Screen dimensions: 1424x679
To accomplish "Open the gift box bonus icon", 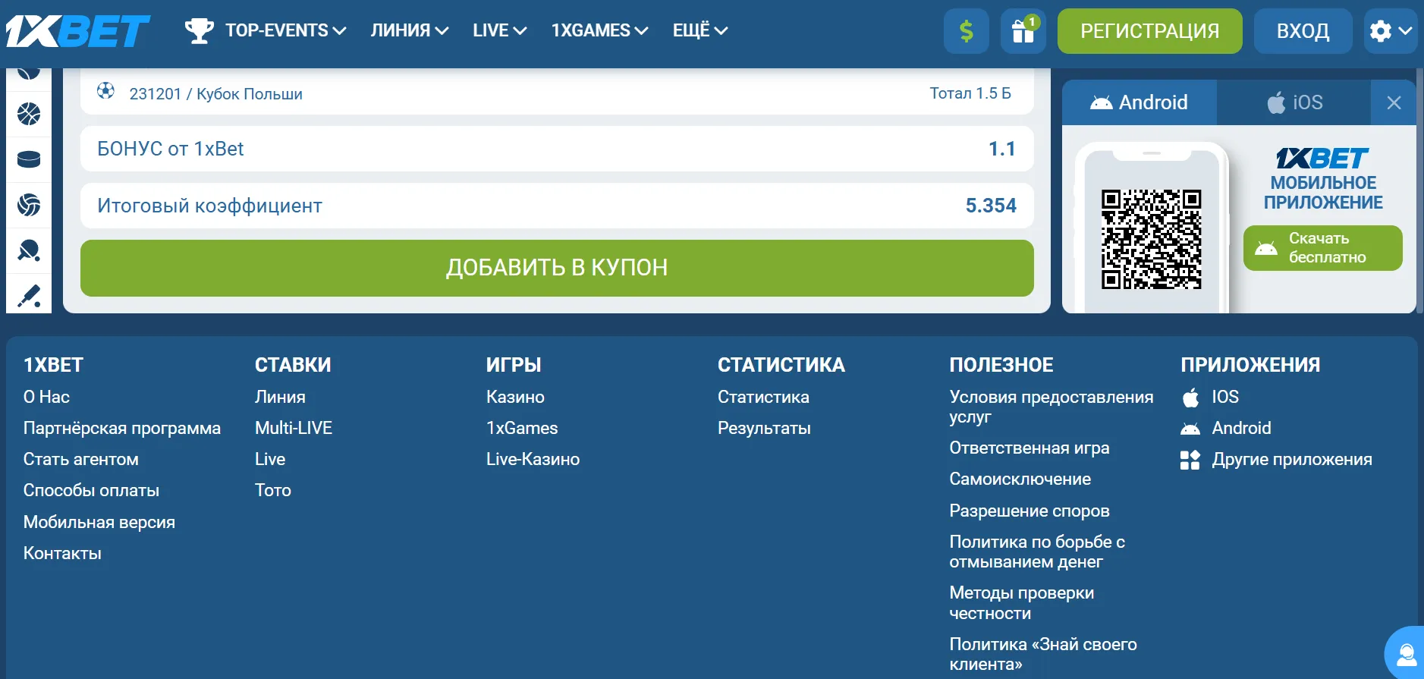I will pyautogui.click(x=1023, y=31).
